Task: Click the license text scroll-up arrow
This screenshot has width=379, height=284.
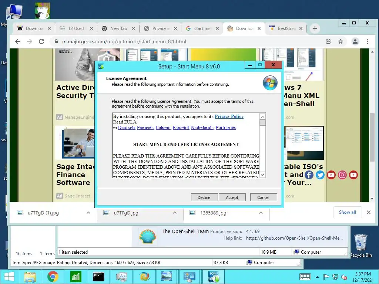Action: pyautogui.click(x=263, y=116)
